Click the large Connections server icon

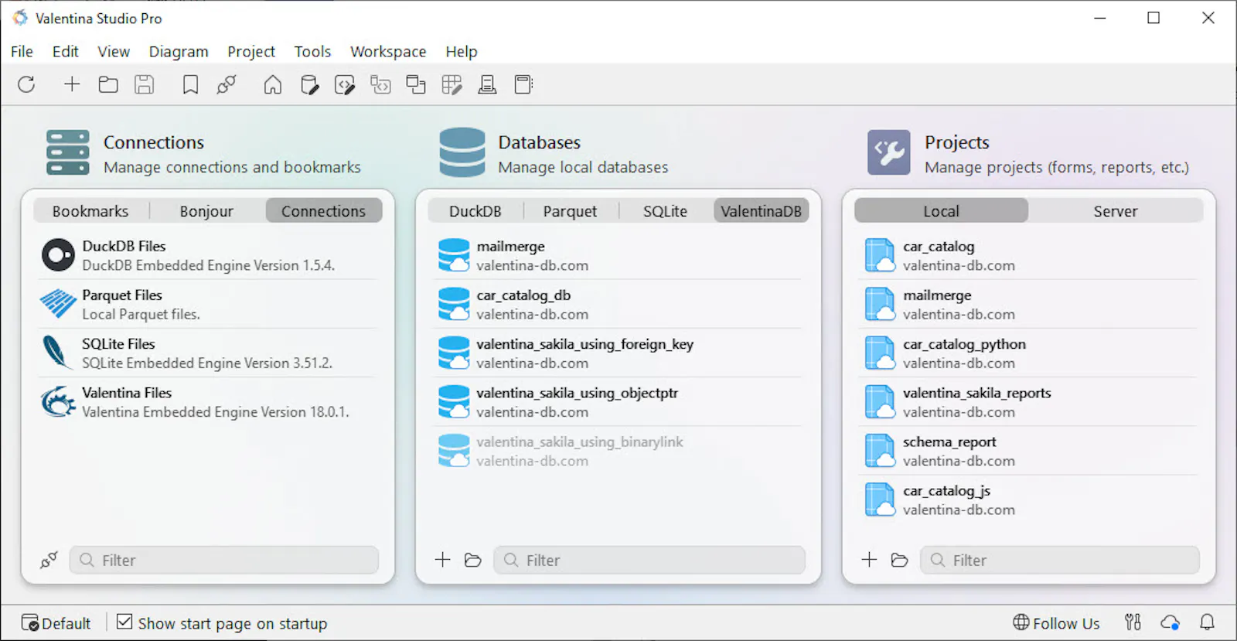pyautogui.click(x=68, y=152)
